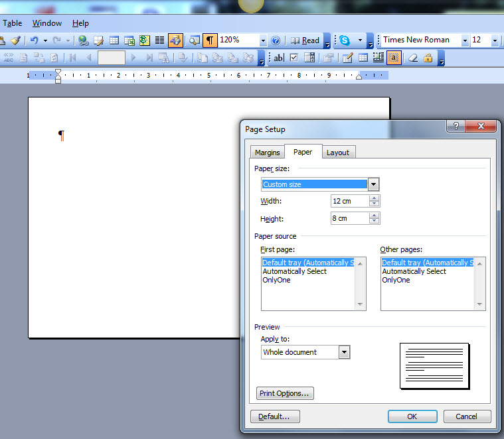Open the Help menu
This screenshot has width=504, height=439.
tap(80, 23)
